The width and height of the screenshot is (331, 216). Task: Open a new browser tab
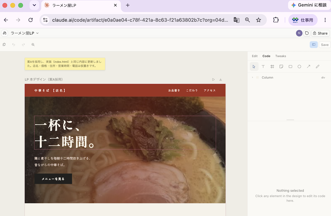128,5
